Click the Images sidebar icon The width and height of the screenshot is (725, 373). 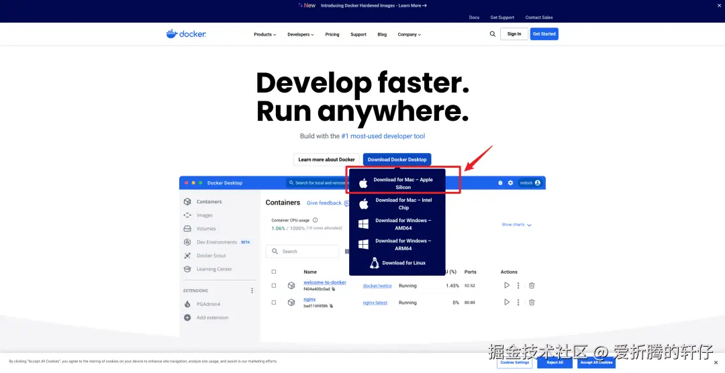tap(187, 215)
